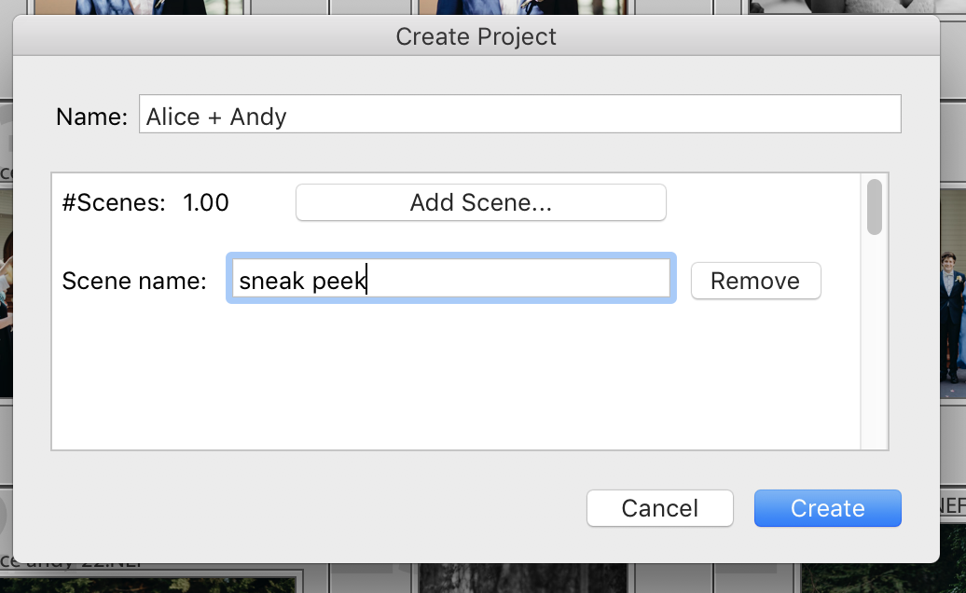Click the Create Project title bar
Image resolution: width=966 pixels, height=593 pixels.
(476, 36)
